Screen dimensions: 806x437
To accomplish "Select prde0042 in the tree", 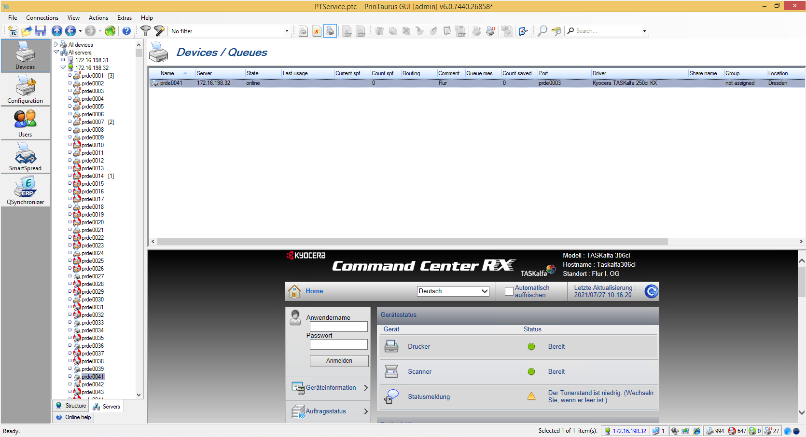I will click(92, 384).
